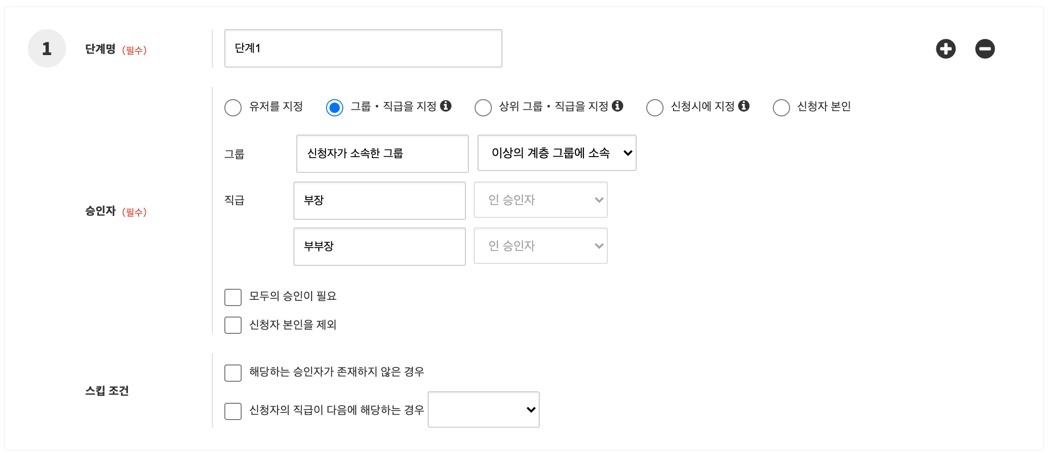Click info icon next to 그룹・직급을 지정

446,106
